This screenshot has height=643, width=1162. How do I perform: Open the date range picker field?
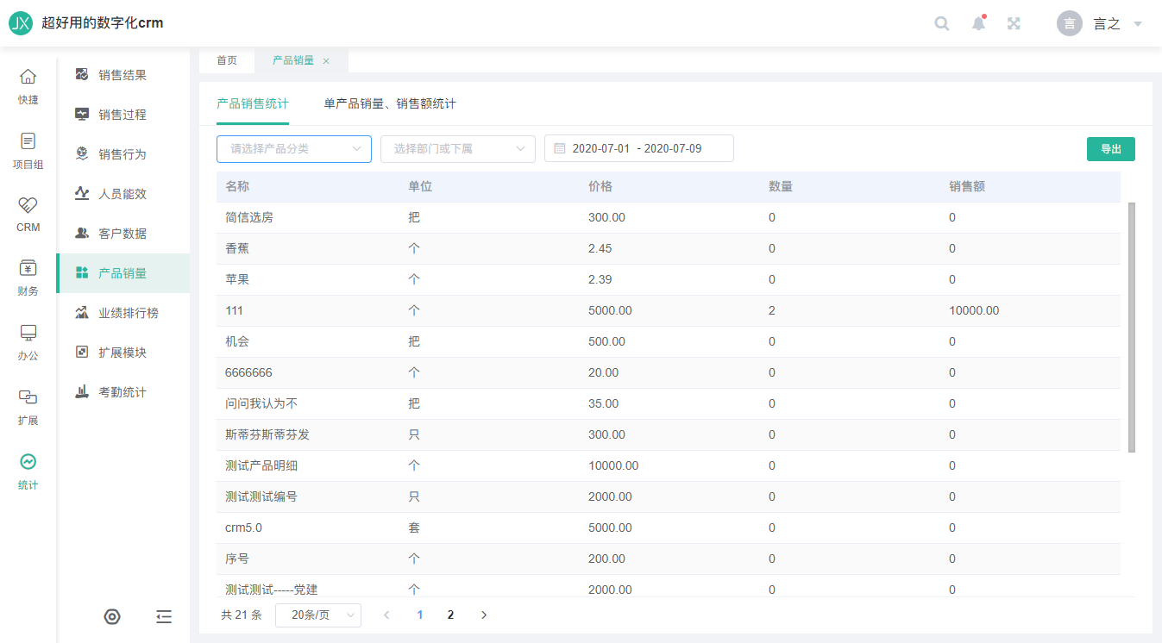point(638,149)
